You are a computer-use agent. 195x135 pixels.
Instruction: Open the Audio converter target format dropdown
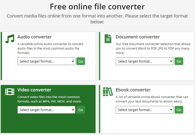[46, 61]
